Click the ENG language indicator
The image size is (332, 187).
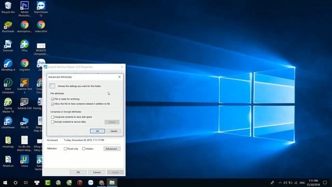tap(302, 182)
